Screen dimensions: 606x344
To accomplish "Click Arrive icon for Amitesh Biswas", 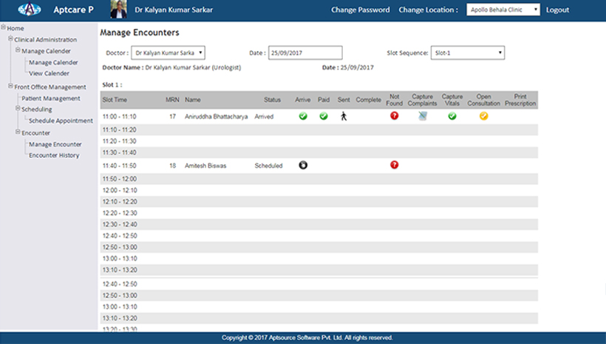I will coord(303,165).
